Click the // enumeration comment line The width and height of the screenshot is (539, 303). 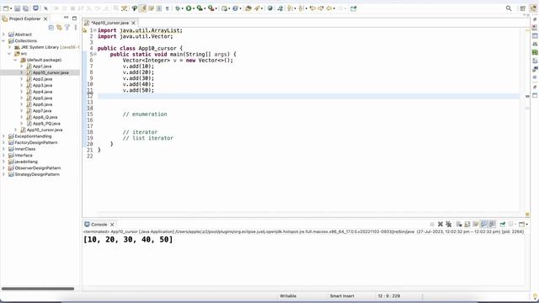pyautogui.click(x=145, y=114)
